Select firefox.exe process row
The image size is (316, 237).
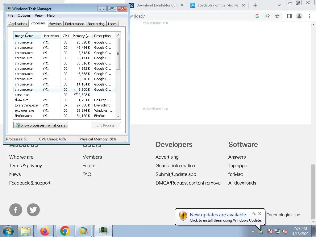(x=64, y=116)
